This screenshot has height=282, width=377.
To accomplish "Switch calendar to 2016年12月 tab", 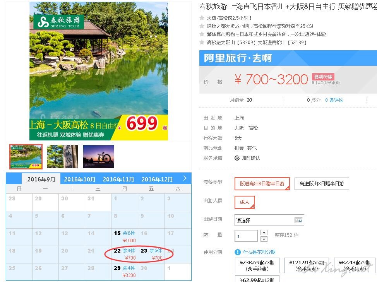I will [x=157, y=179].
